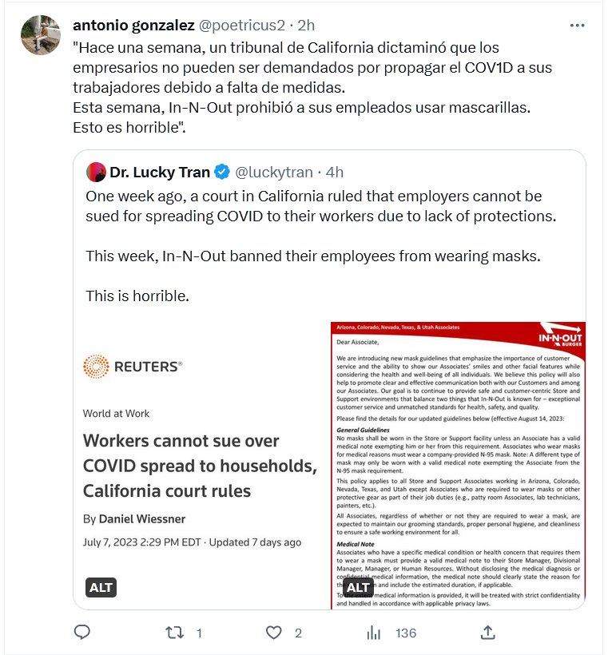Click Dr. Lucky Tran's verified badge

coord(223,172)
